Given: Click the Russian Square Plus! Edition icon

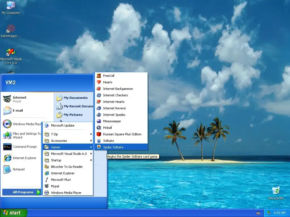Looking at the screenshot, I should pyautogui.click(x=99, y=134).
